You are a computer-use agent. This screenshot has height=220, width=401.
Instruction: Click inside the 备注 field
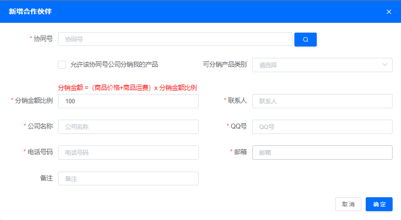click(x=128, y=178)
